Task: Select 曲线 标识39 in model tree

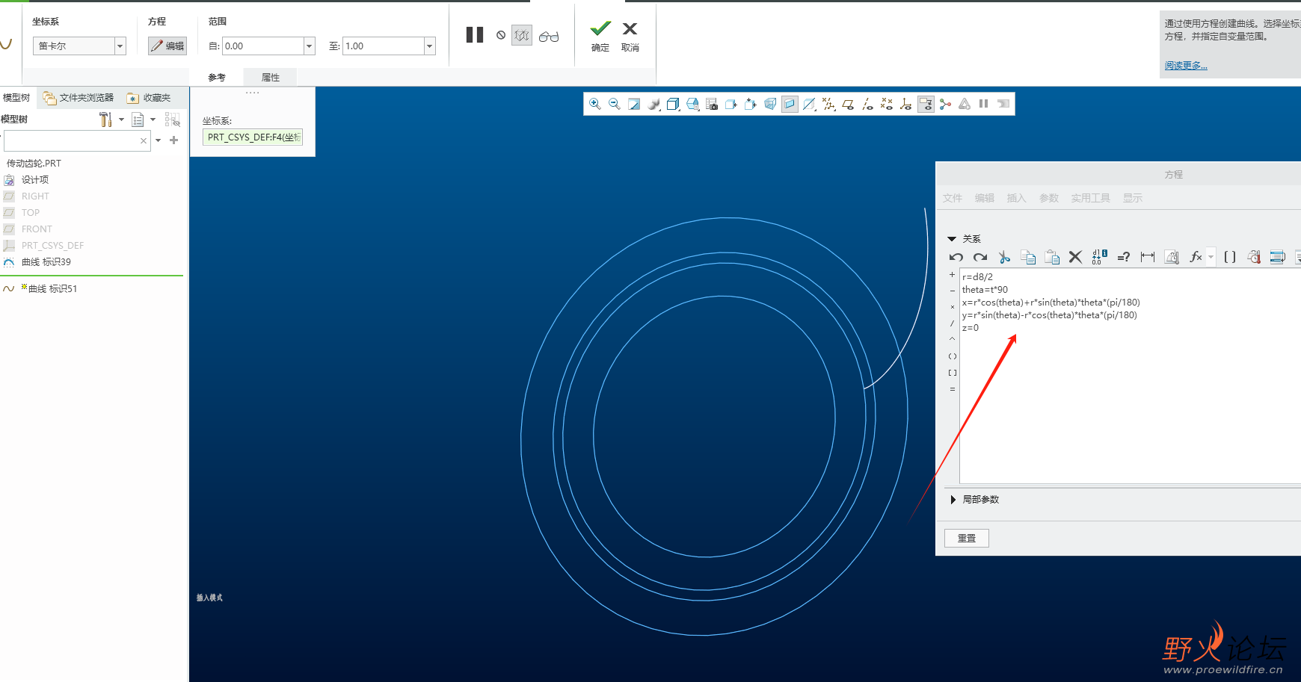Action: [46, 262]
